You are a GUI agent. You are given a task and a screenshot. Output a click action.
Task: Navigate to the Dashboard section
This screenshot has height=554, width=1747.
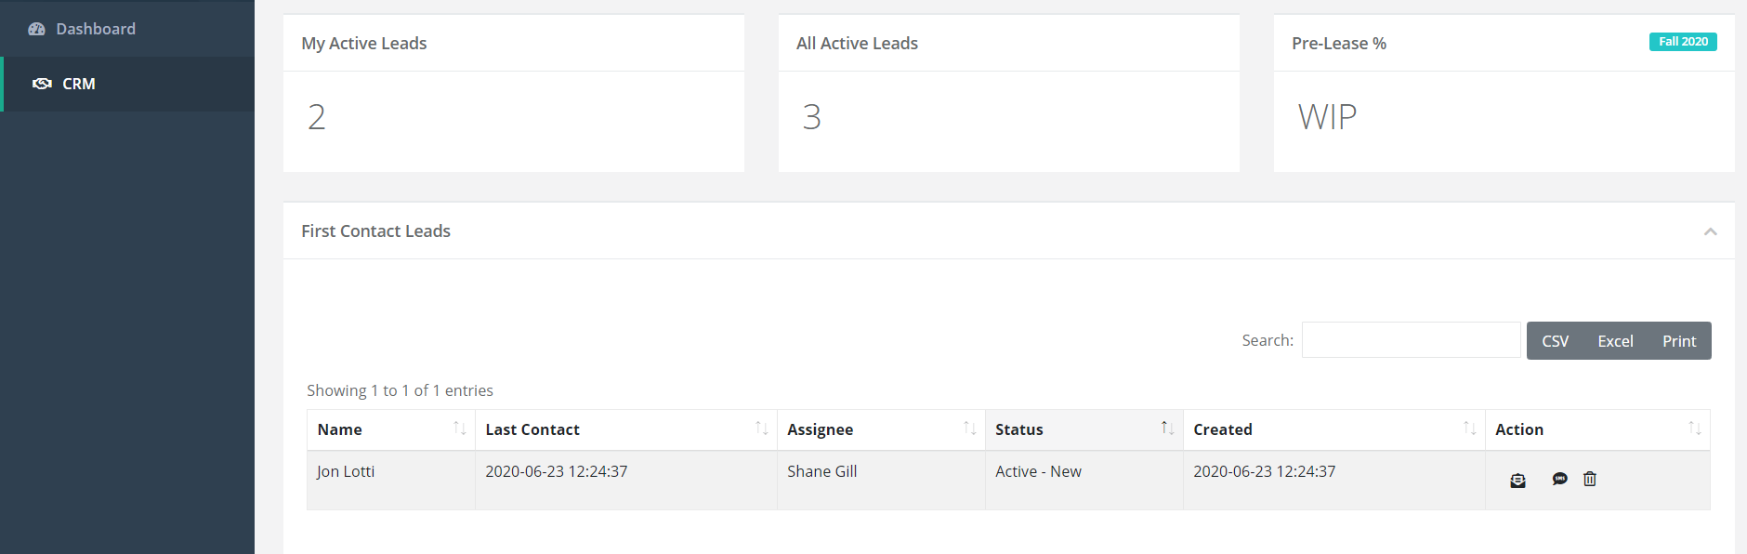(x=95, y=29)
